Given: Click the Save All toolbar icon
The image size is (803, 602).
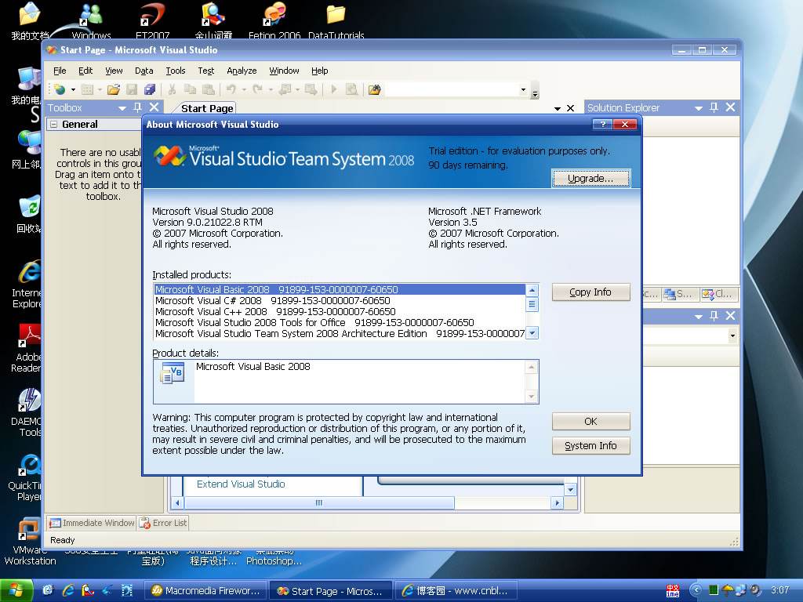Looking at the screenshot, I should tap(150, 90).
